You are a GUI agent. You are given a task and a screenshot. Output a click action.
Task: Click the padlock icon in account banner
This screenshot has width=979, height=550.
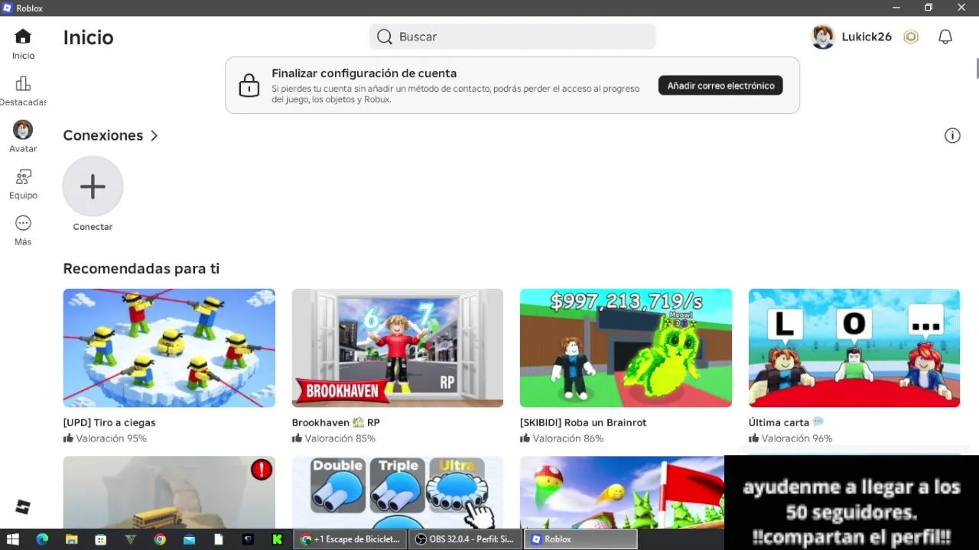(249, 85)
